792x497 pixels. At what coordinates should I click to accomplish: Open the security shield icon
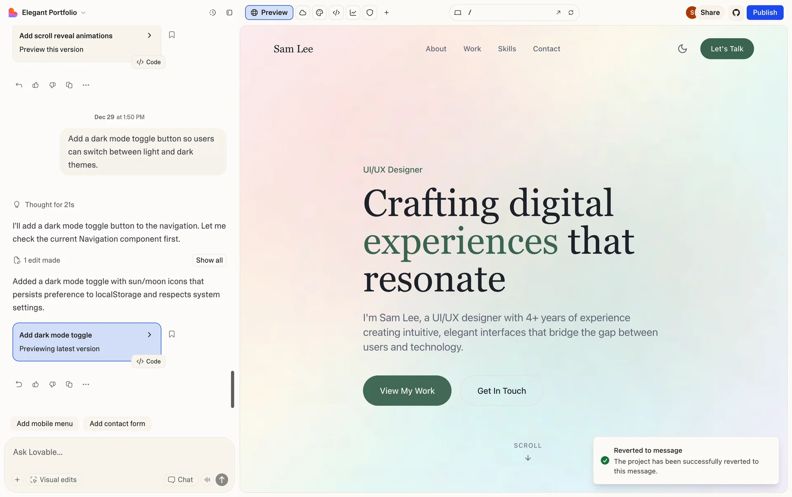(x=370, y=13)
